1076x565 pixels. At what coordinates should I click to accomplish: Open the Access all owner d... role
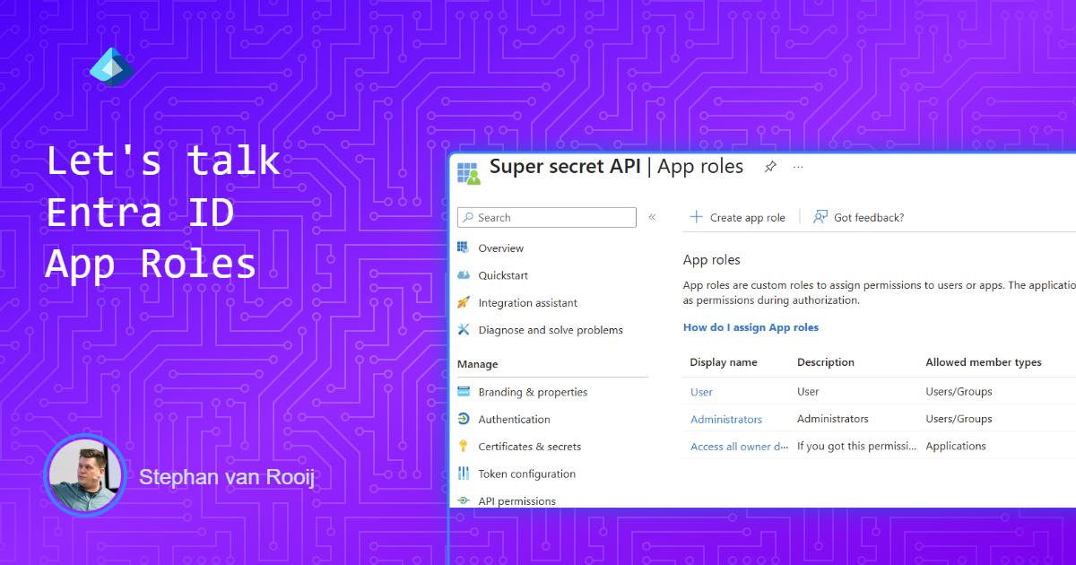coord(740,447)
